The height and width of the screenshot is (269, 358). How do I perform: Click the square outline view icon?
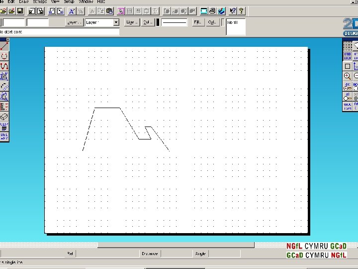[348, 66]
